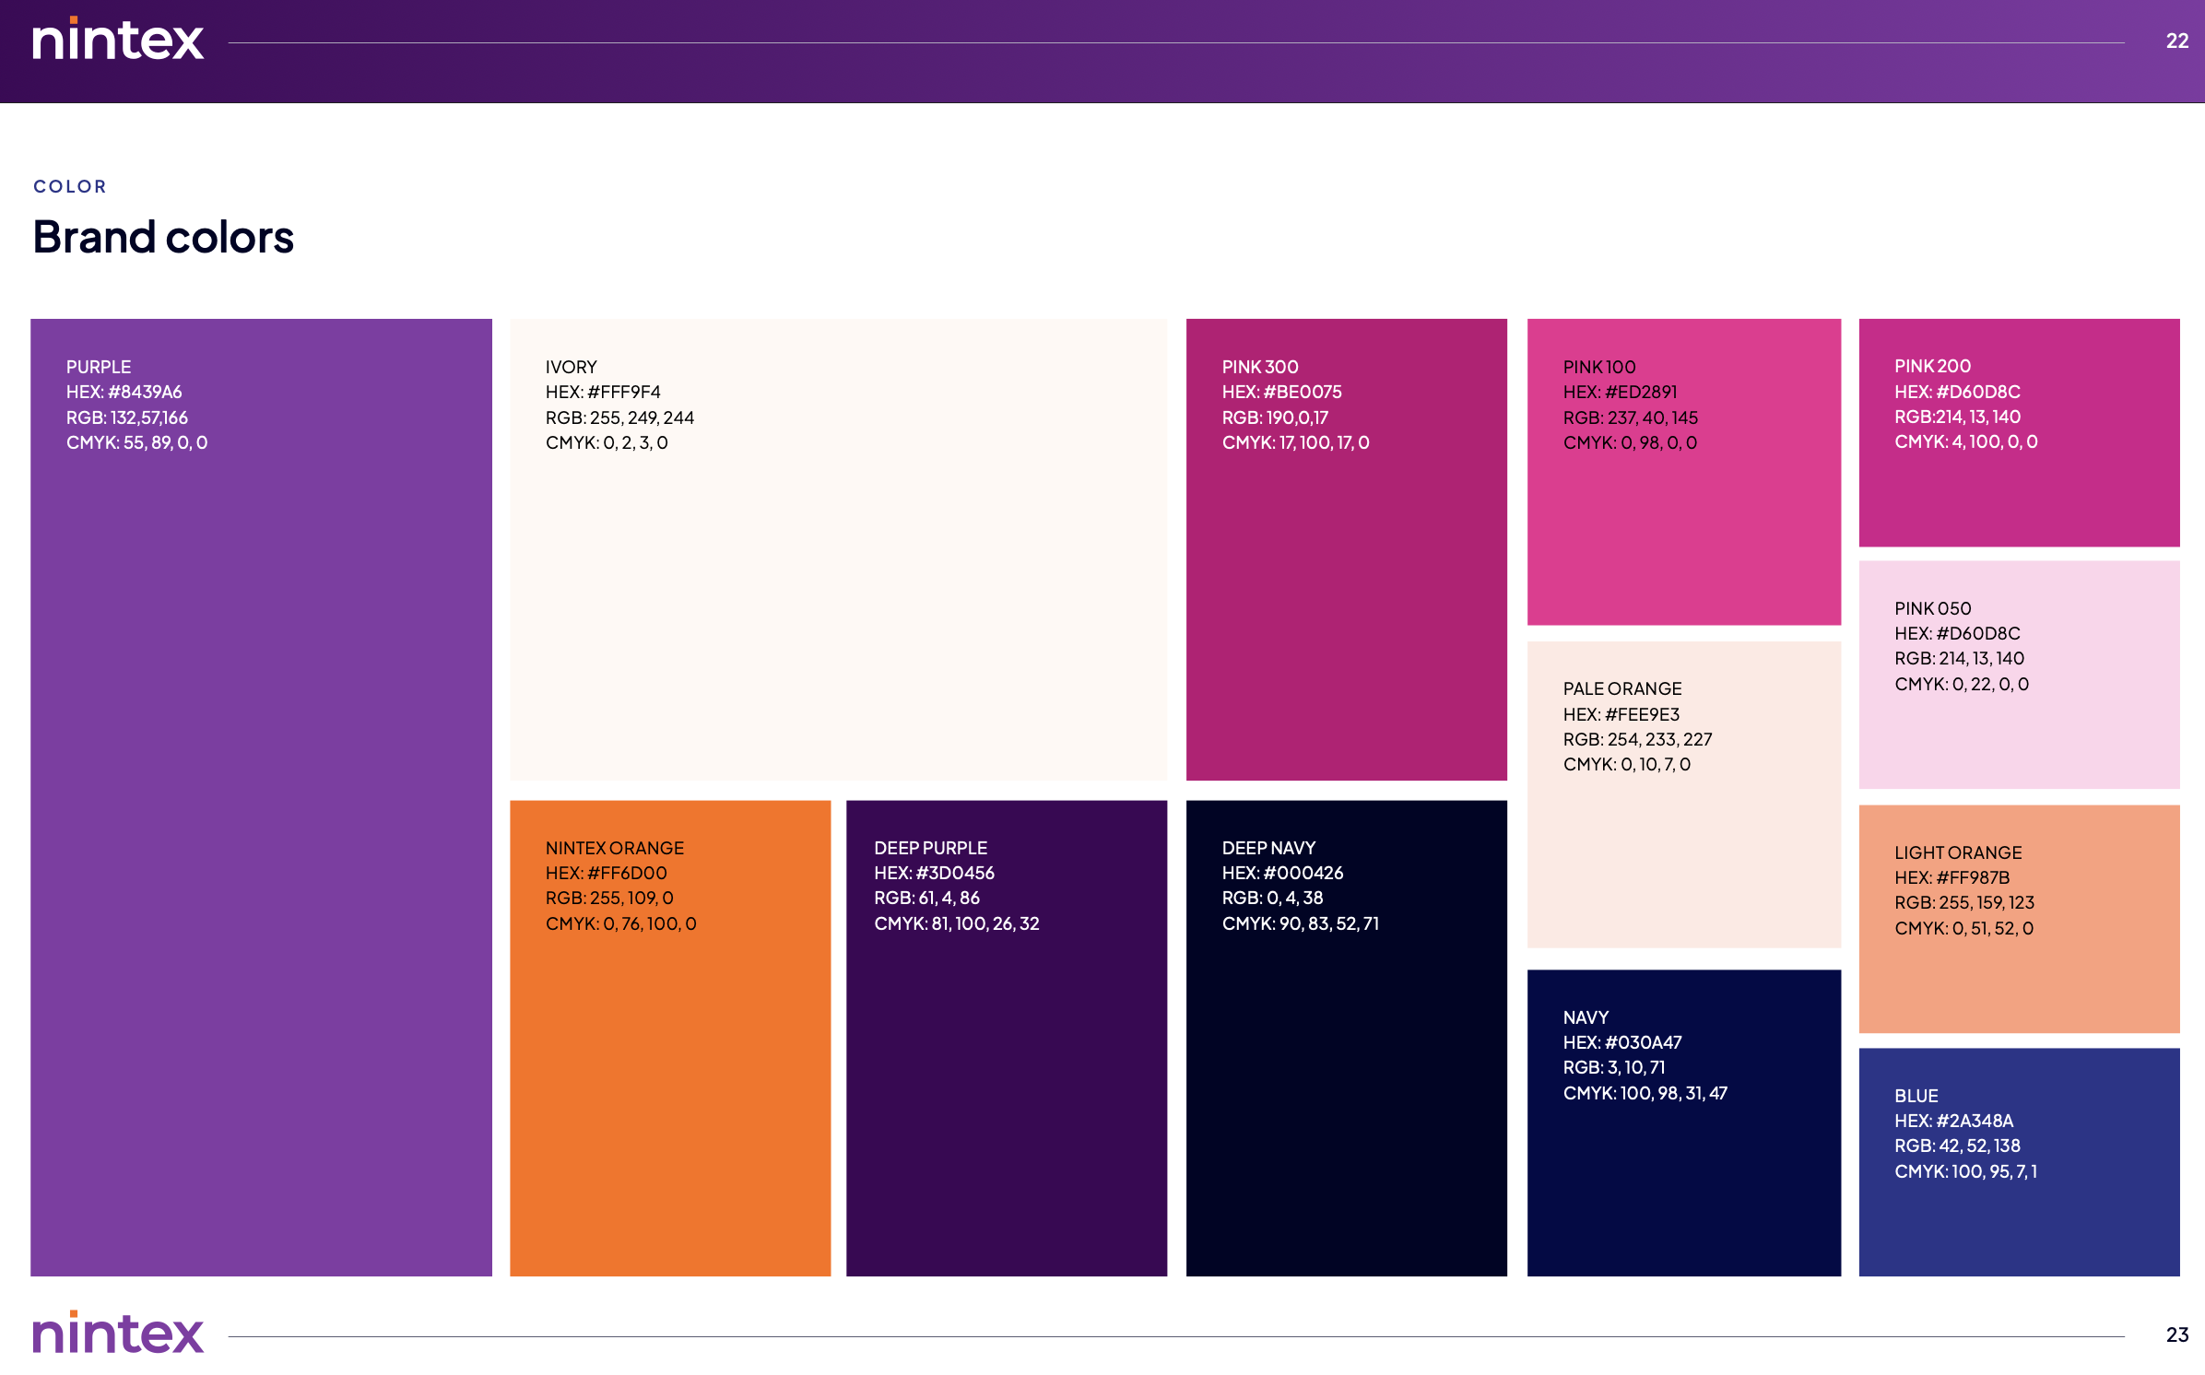Click the COLOR section label
The height and width of the screenshot is (1375, 2205).
point(70,186)
